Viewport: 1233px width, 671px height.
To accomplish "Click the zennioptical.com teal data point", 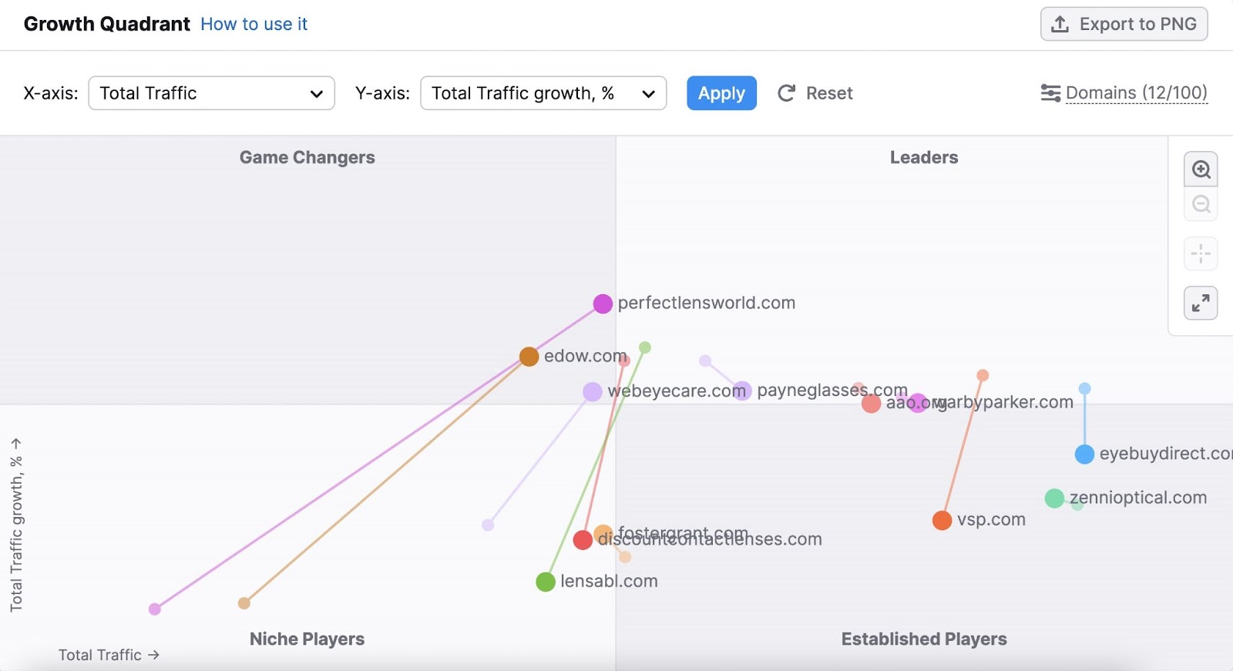I will [x=1054, y=498].
